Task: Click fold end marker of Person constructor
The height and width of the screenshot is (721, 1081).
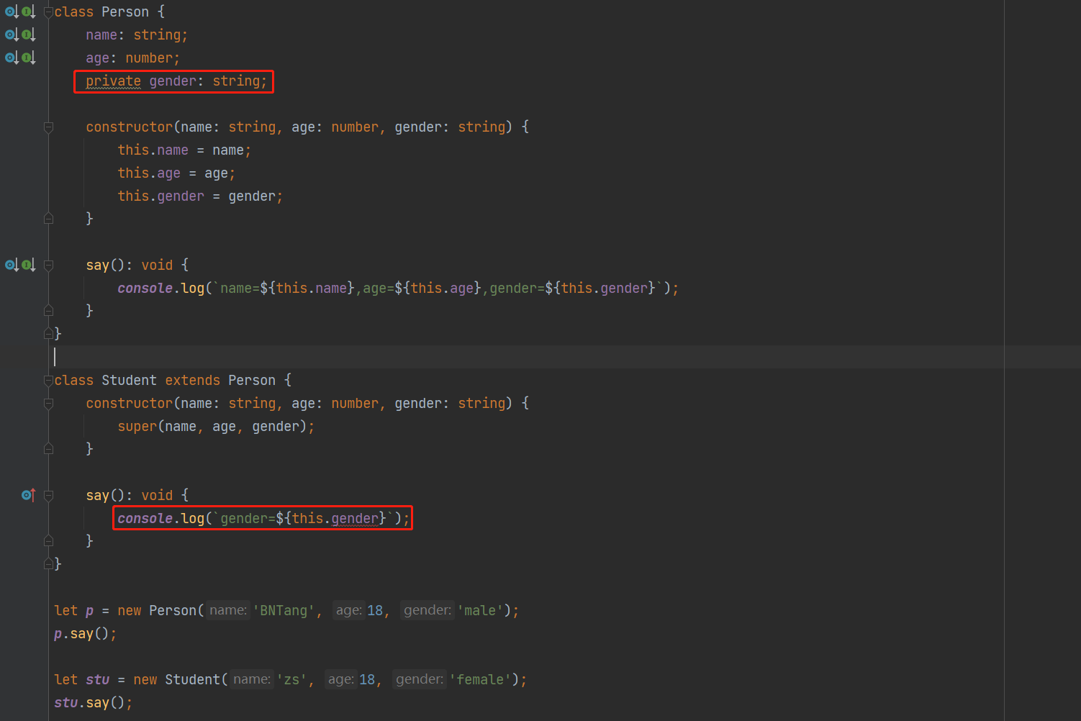Action: click(48, 219)
